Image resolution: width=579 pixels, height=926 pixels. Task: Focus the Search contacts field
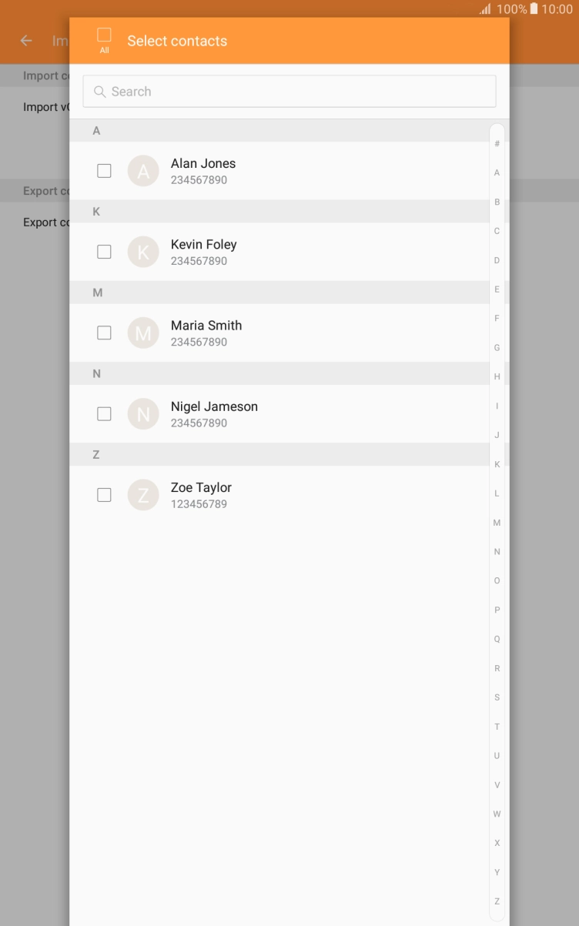coord(289,92)
